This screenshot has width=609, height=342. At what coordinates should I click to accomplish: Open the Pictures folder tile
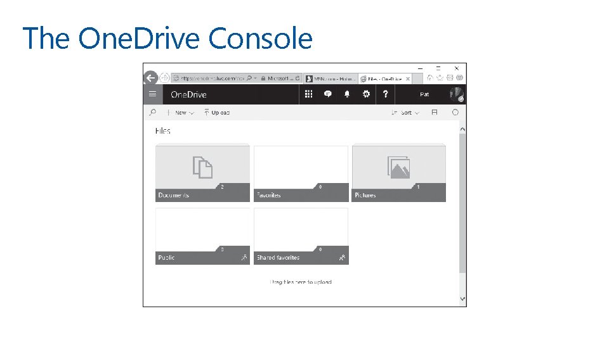click(399, 174)
